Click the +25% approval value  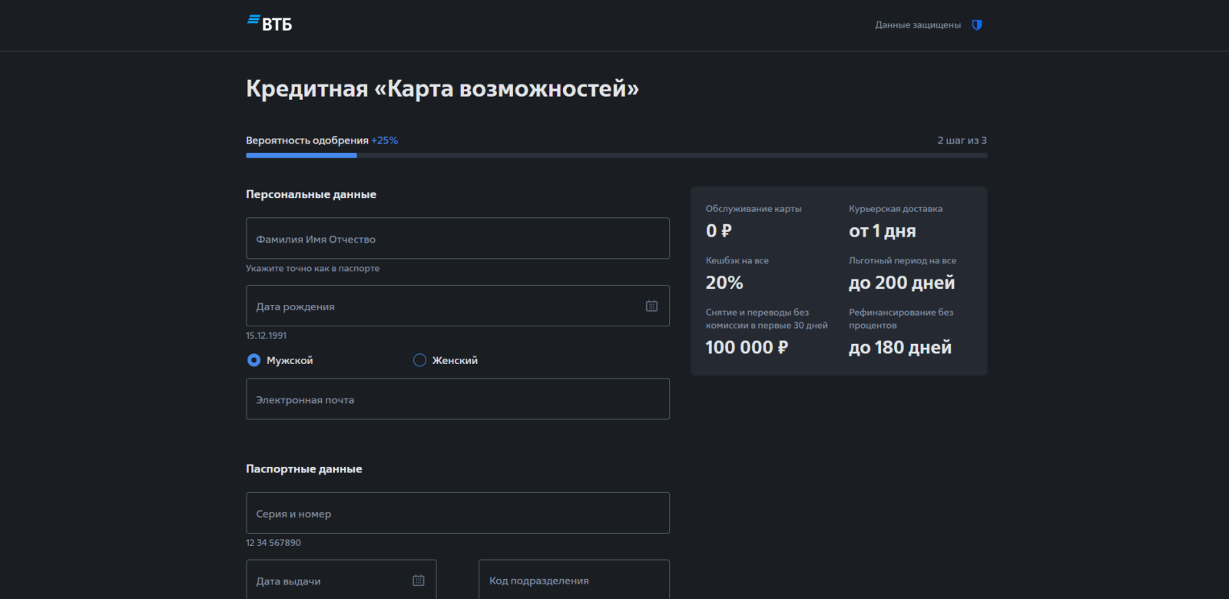pos(384,141)
